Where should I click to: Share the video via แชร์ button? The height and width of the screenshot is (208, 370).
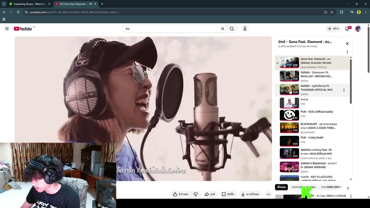[210, 194]
